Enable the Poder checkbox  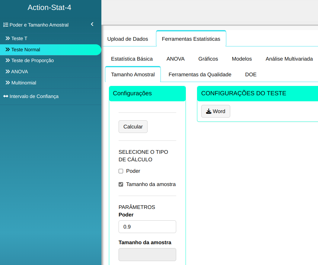tap(121, 171)
